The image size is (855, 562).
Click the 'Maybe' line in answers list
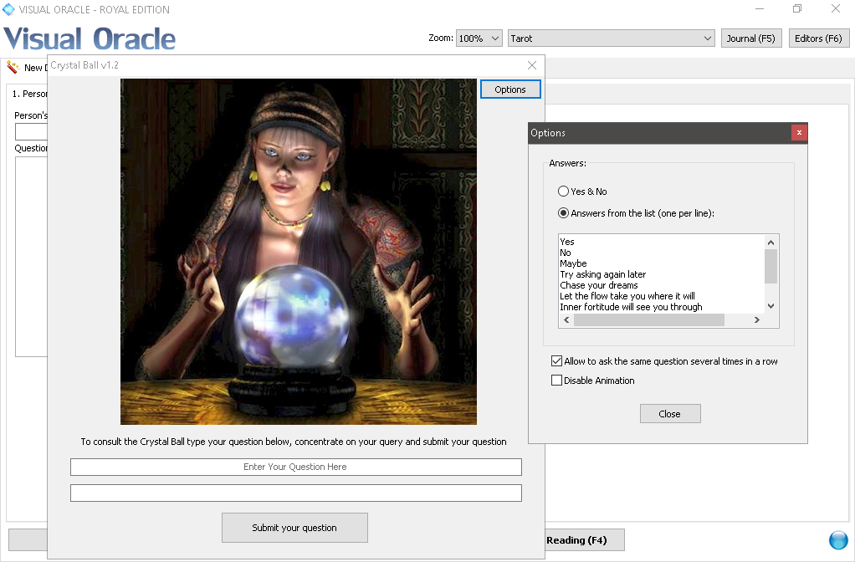pyautogui.click(x=573, y=263)
